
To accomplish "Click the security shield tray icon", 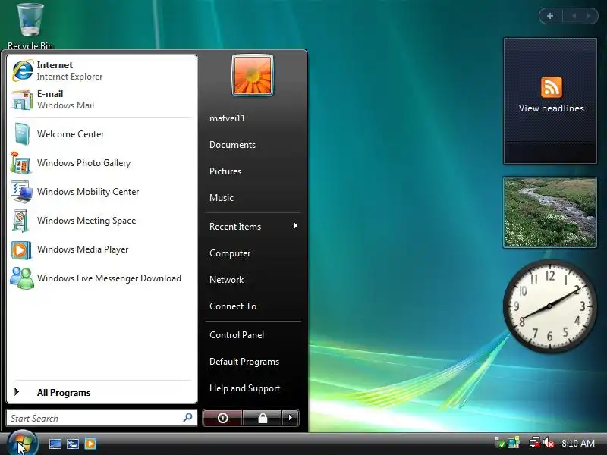I will (499, 443).
